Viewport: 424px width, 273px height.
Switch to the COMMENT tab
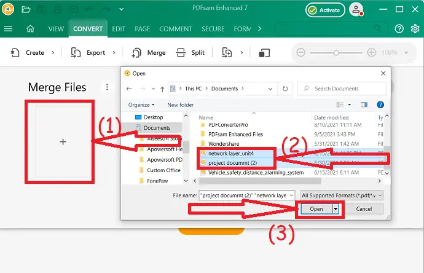[176, 29]
